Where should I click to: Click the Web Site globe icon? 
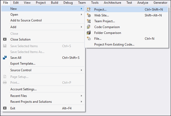[x=89, y=15]
